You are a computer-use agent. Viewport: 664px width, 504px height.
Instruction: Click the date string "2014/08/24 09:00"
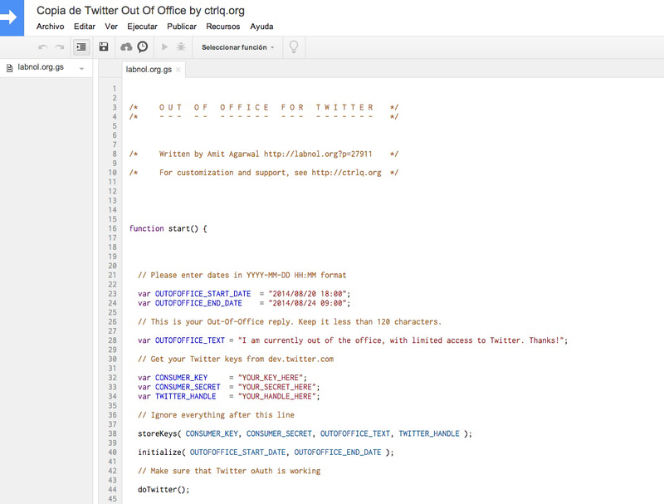[307, 303]
